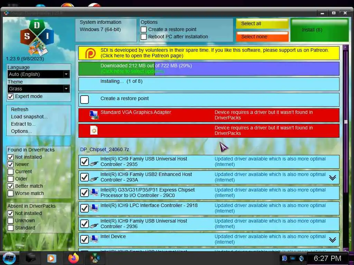This screenshot has width=354, height=265.
Task: Click the Select all button
Action: [262, 24]
